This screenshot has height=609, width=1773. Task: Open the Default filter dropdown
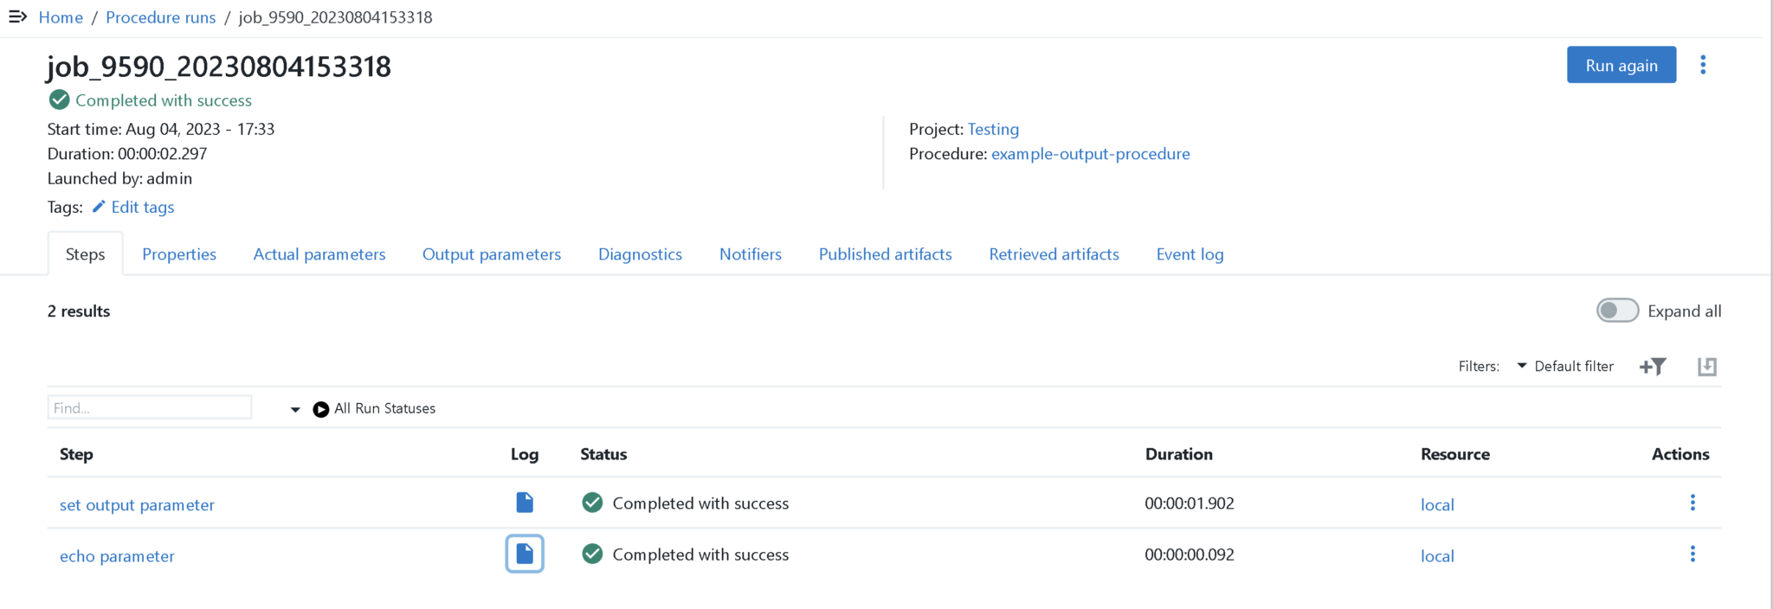(x=1565, y=366)
